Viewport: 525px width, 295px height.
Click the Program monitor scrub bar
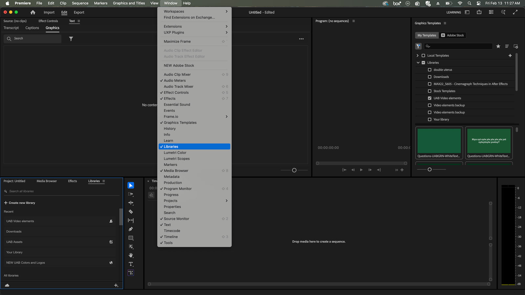pyautogui.click(x=361, y=163)
